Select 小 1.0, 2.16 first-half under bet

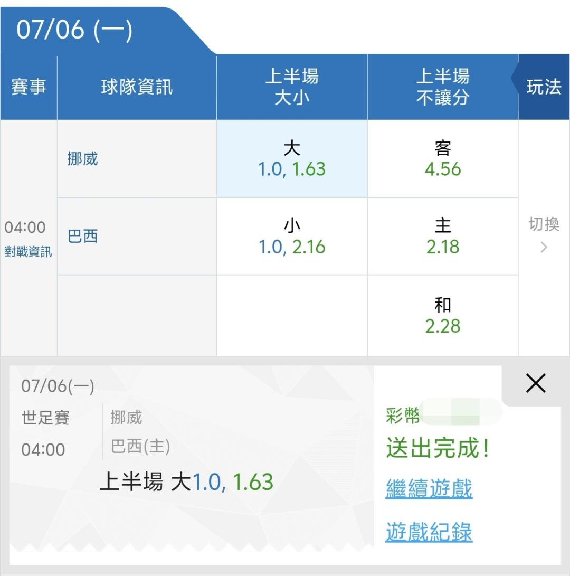pyautogui.click(x=292, y=236)
